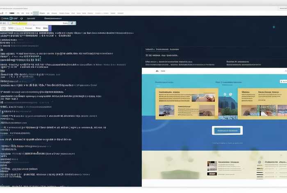Open the mountain image between the yellow cards

pyautogui.click(x=228, y=106)
